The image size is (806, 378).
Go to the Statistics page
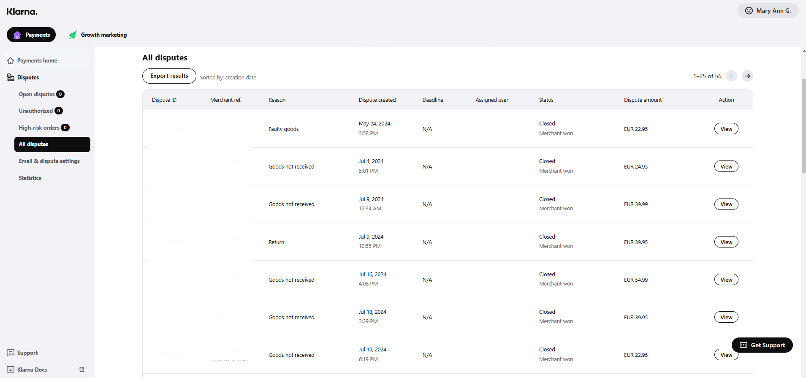tap(30, 178)
